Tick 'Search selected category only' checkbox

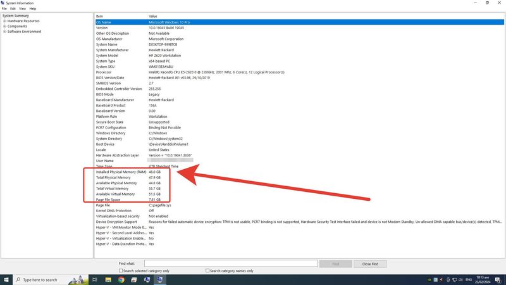point(121,271)
